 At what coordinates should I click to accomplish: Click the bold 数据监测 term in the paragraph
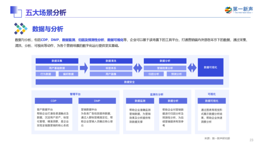(x=69, y=40)
